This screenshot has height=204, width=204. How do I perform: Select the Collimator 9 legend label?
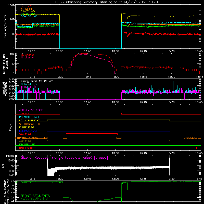click(x=29, y=87)
